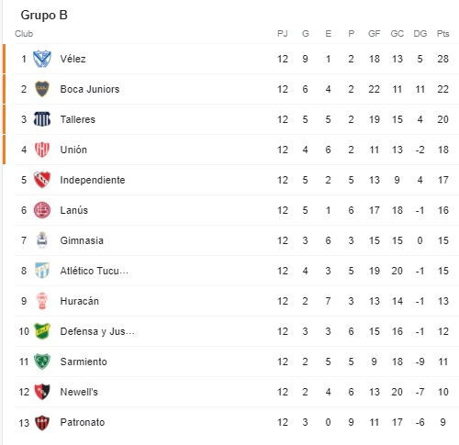
Task: Click the Huracán team name
Action: tap(80, 301)
